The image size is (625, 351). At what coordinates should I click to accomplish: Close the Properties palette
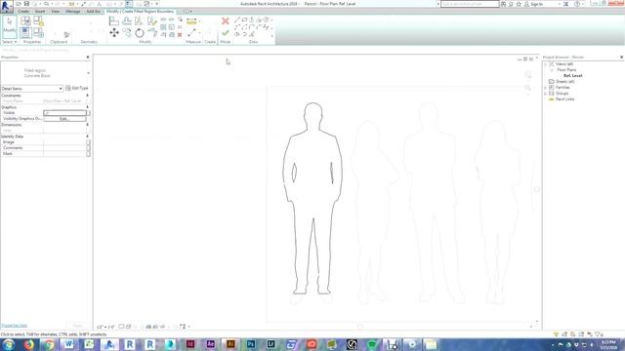pos(88,58)
